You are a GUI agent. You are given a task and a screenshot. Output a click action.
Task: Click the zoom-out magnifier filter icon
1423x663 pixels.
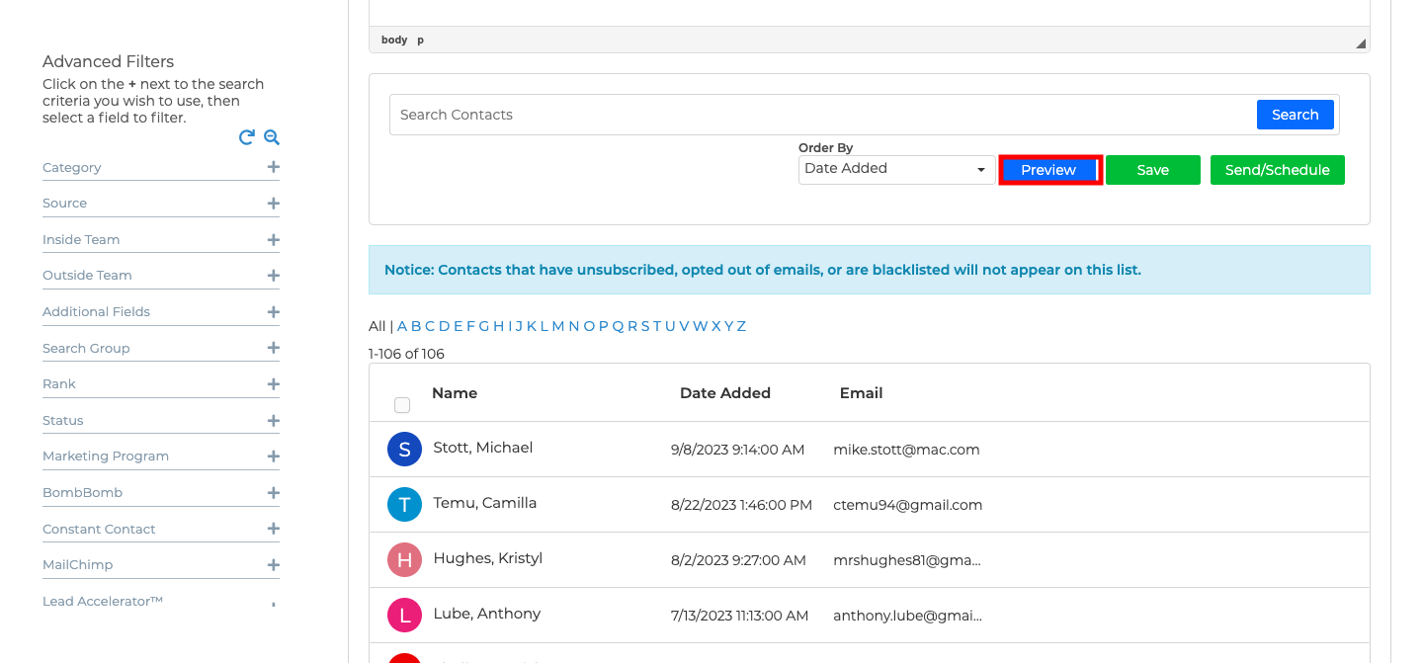(x=272, y=137)
